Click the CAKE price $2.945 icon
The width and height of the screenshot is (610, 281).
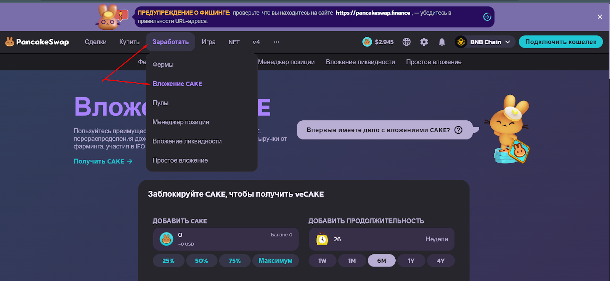(367, 42)
